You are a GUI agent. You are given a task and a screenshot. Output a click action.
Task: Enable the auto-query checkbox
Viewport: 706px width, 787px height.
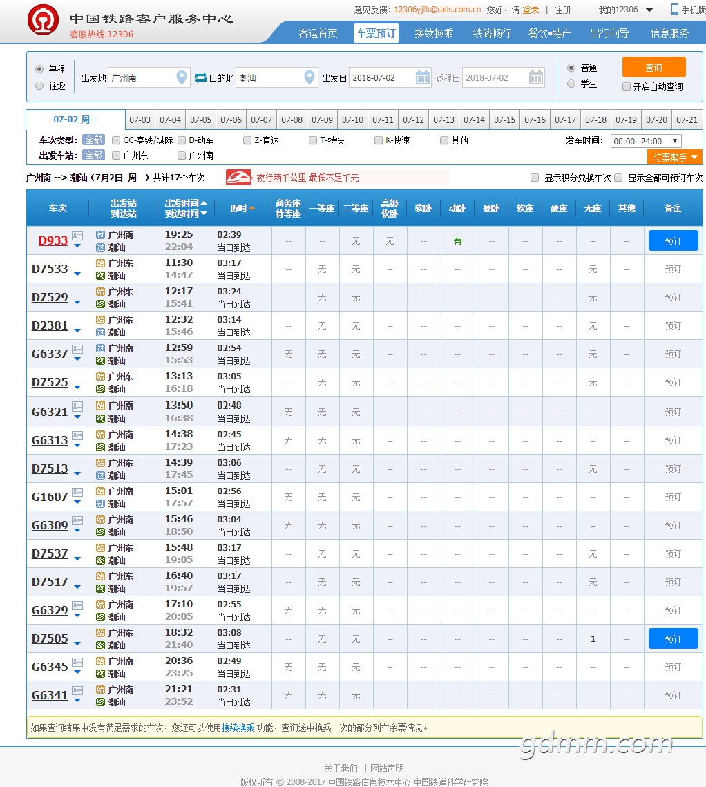pos(627,86)
